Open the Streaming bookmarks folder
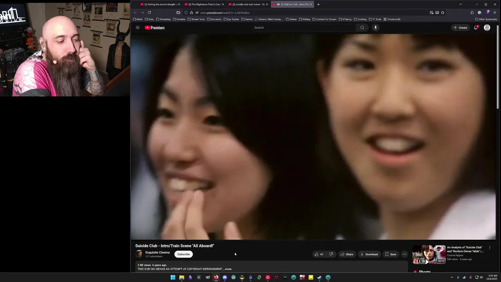501x282 pixels. click(163, 19)
